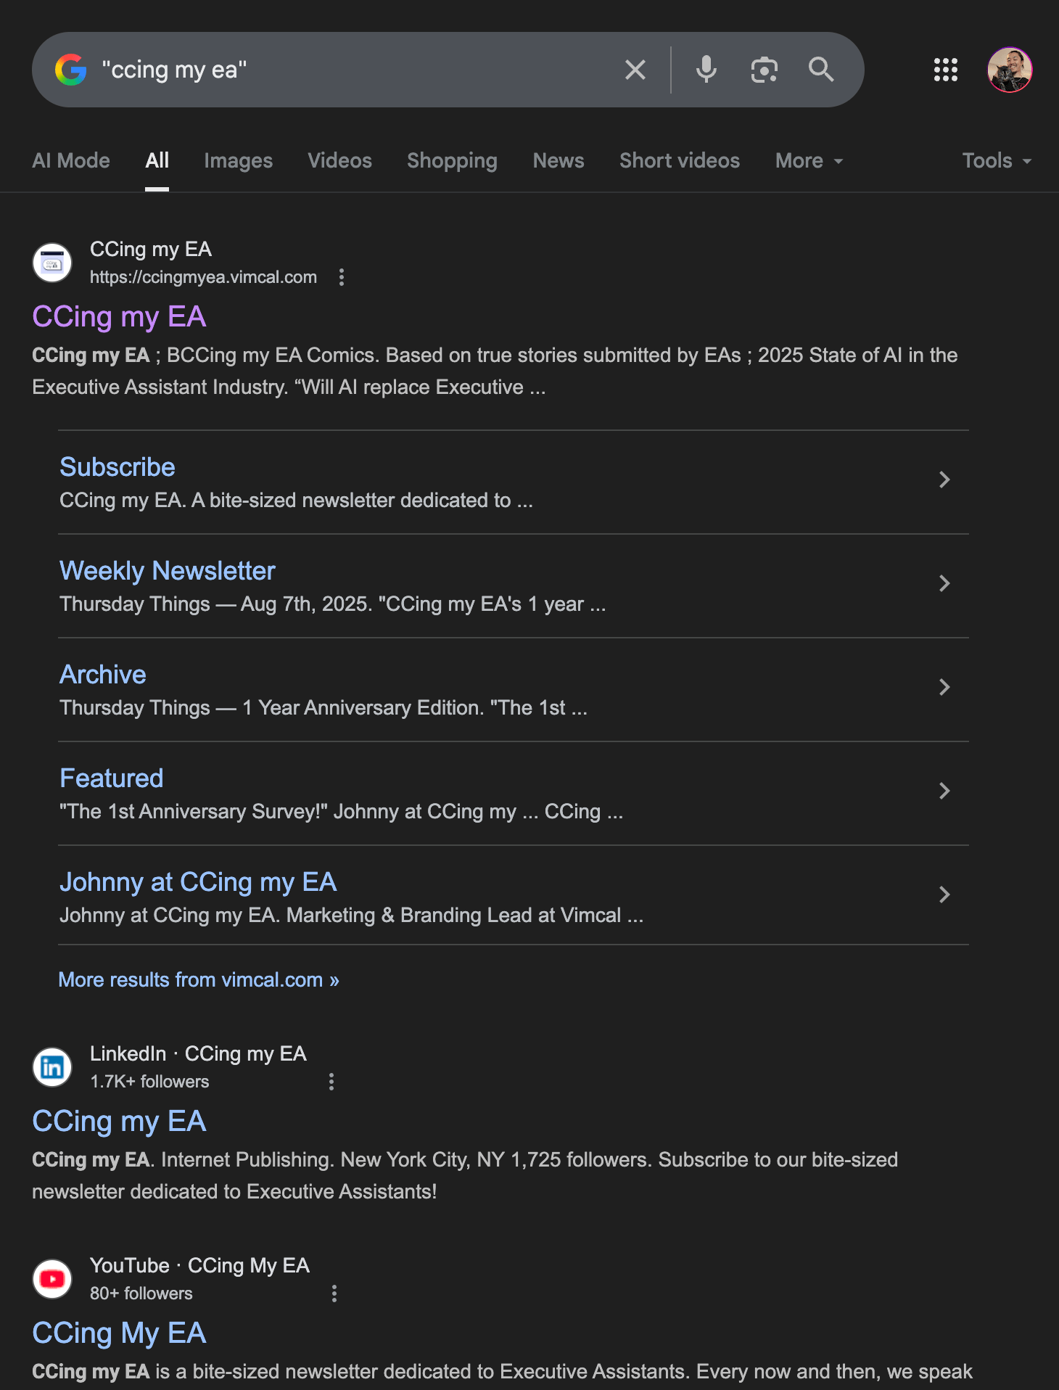This screenshot has height=1390, width=1059.
Task: Select the All results tab
Action: coord(157,160)
